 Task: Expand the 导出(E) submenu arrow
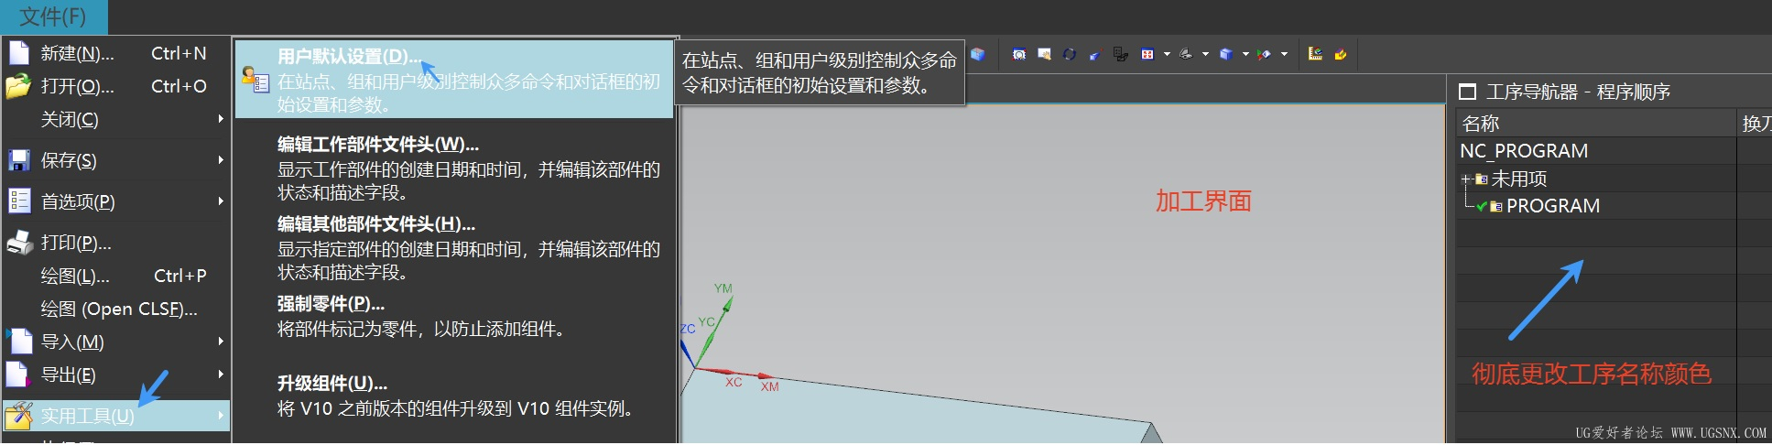[221, 374]
